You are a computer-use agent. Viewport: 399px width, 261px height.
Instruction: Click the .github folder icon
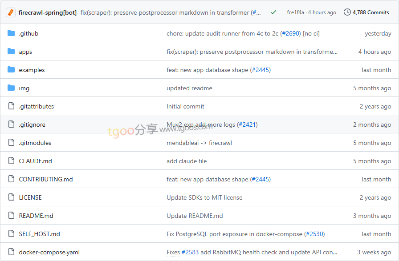click(11, 33)
